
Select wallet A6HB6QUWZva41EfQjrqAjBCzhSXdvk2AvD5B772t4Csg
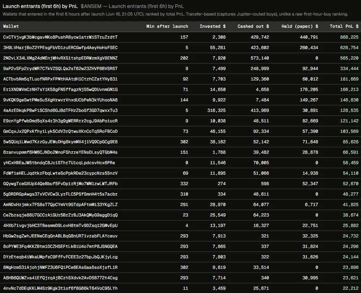coord(60,278)
